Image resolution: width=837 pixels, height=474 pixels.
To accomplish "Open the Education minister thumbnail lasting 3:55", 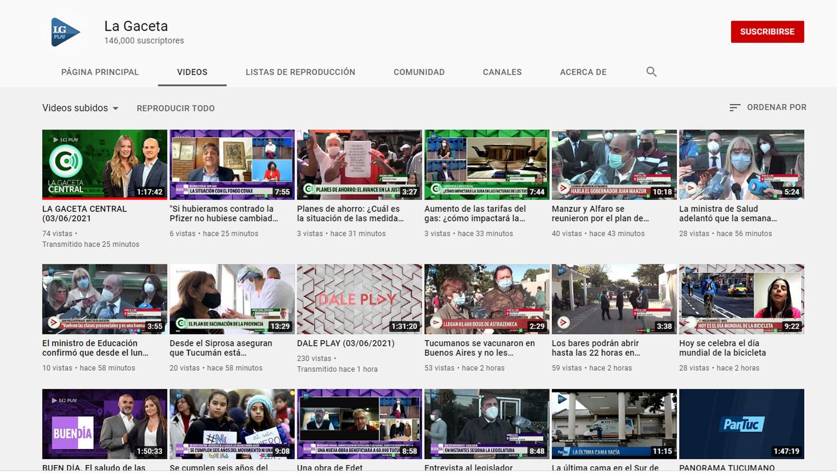I will pyautogui.click(x=105, y=299).
